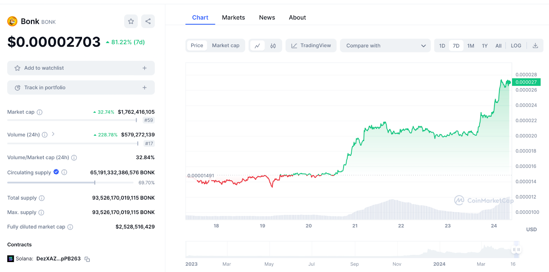Click verified badge next to Circulating supply
The width and height of the screenshot is (549, 272).
click(56, 172)
